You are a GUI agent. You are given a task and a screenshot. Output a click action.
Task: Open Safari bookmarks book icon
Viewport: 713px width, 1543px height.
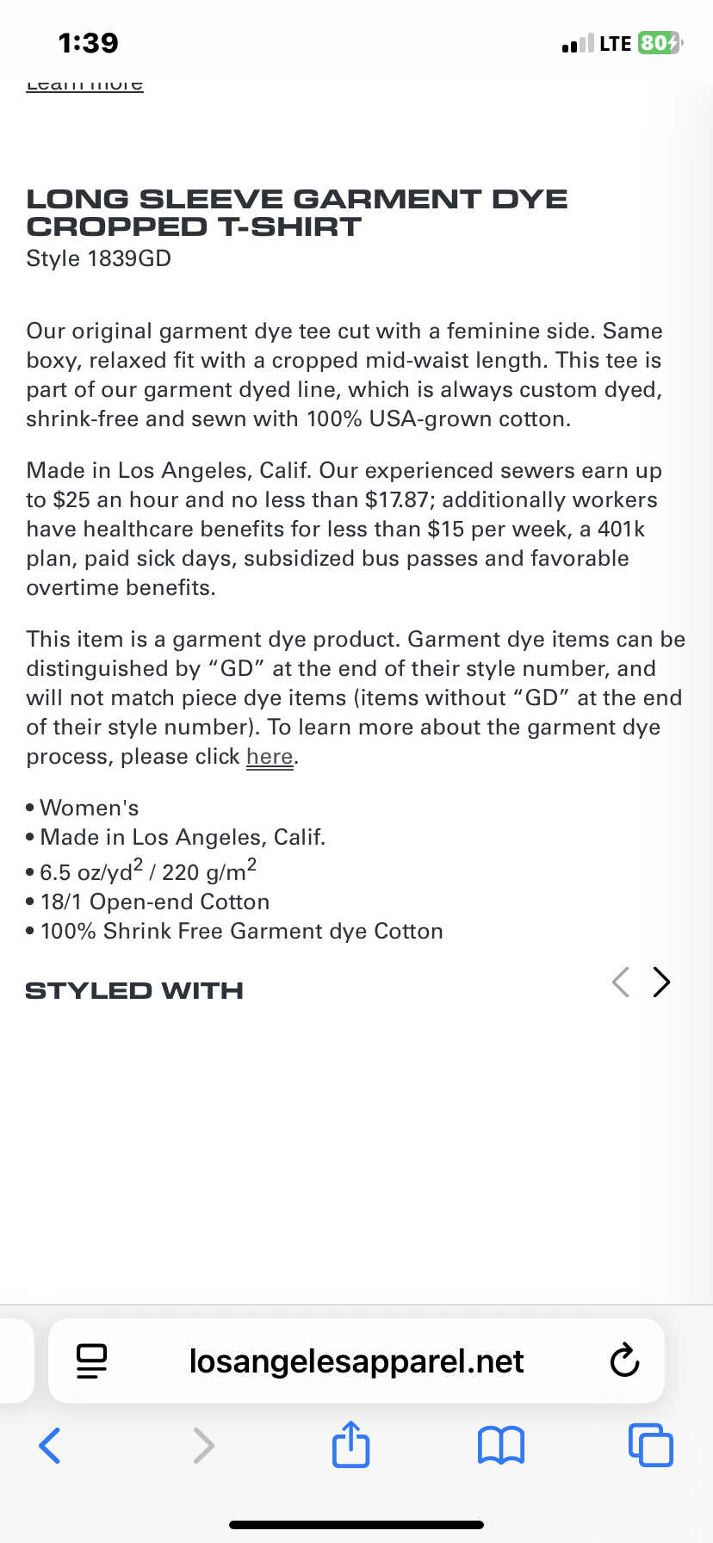[500, 1446]
